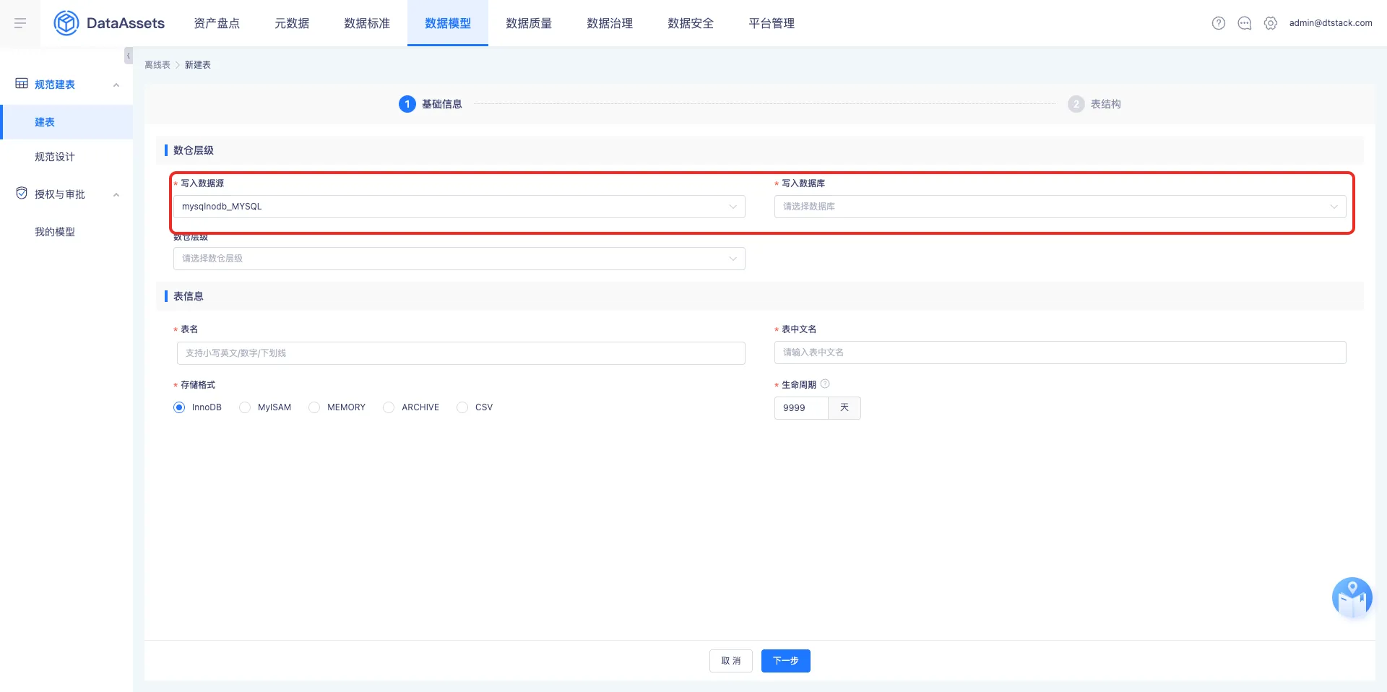The height and width of the screenshot is (692, 1387).
Task: Select the InnoDB storage format
Action: (x=179, y=407)
